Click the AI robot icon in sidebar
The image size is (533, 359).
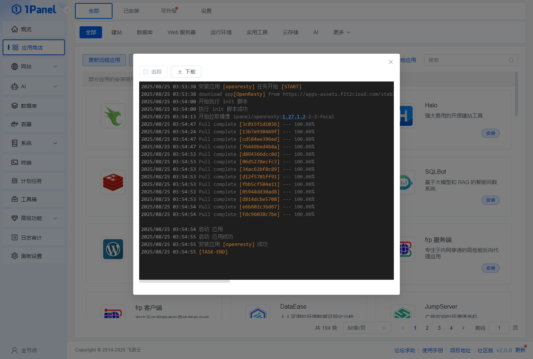[x=15, y=86]
